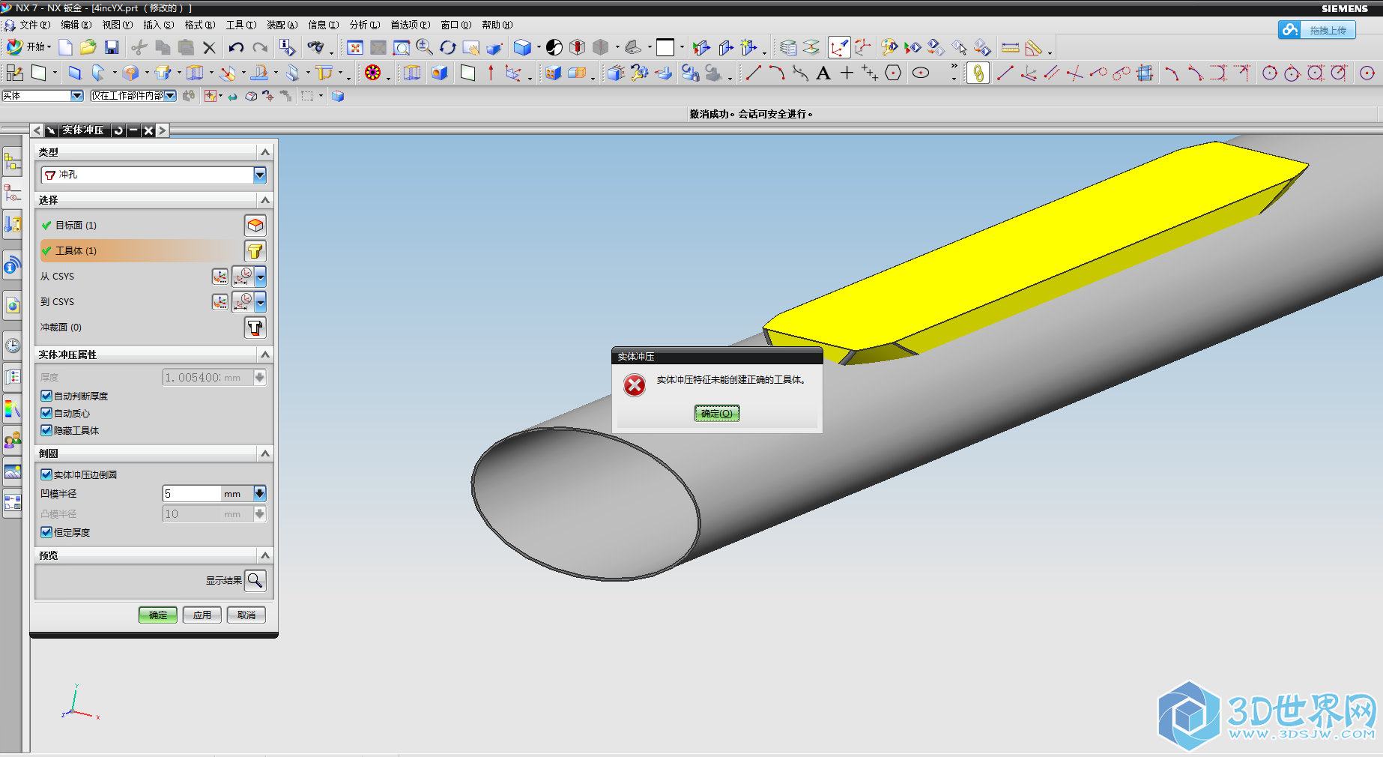1383x757 pixels.
Task: Collapse the Blend (倒圆) section
Action: 265,453
